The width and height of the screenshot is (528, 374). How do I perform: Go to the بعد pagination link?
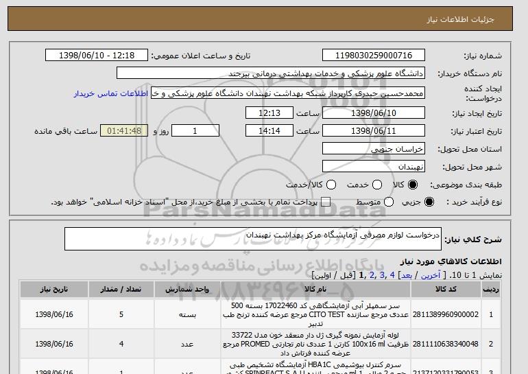pos(407,275)
